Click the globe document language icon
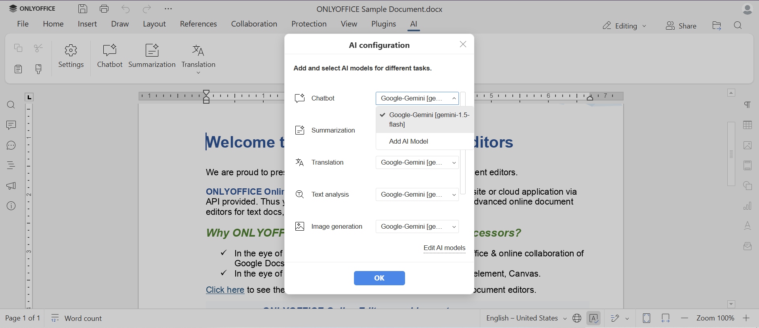Screen dimensions: 759x328 (x=577, y=318)
